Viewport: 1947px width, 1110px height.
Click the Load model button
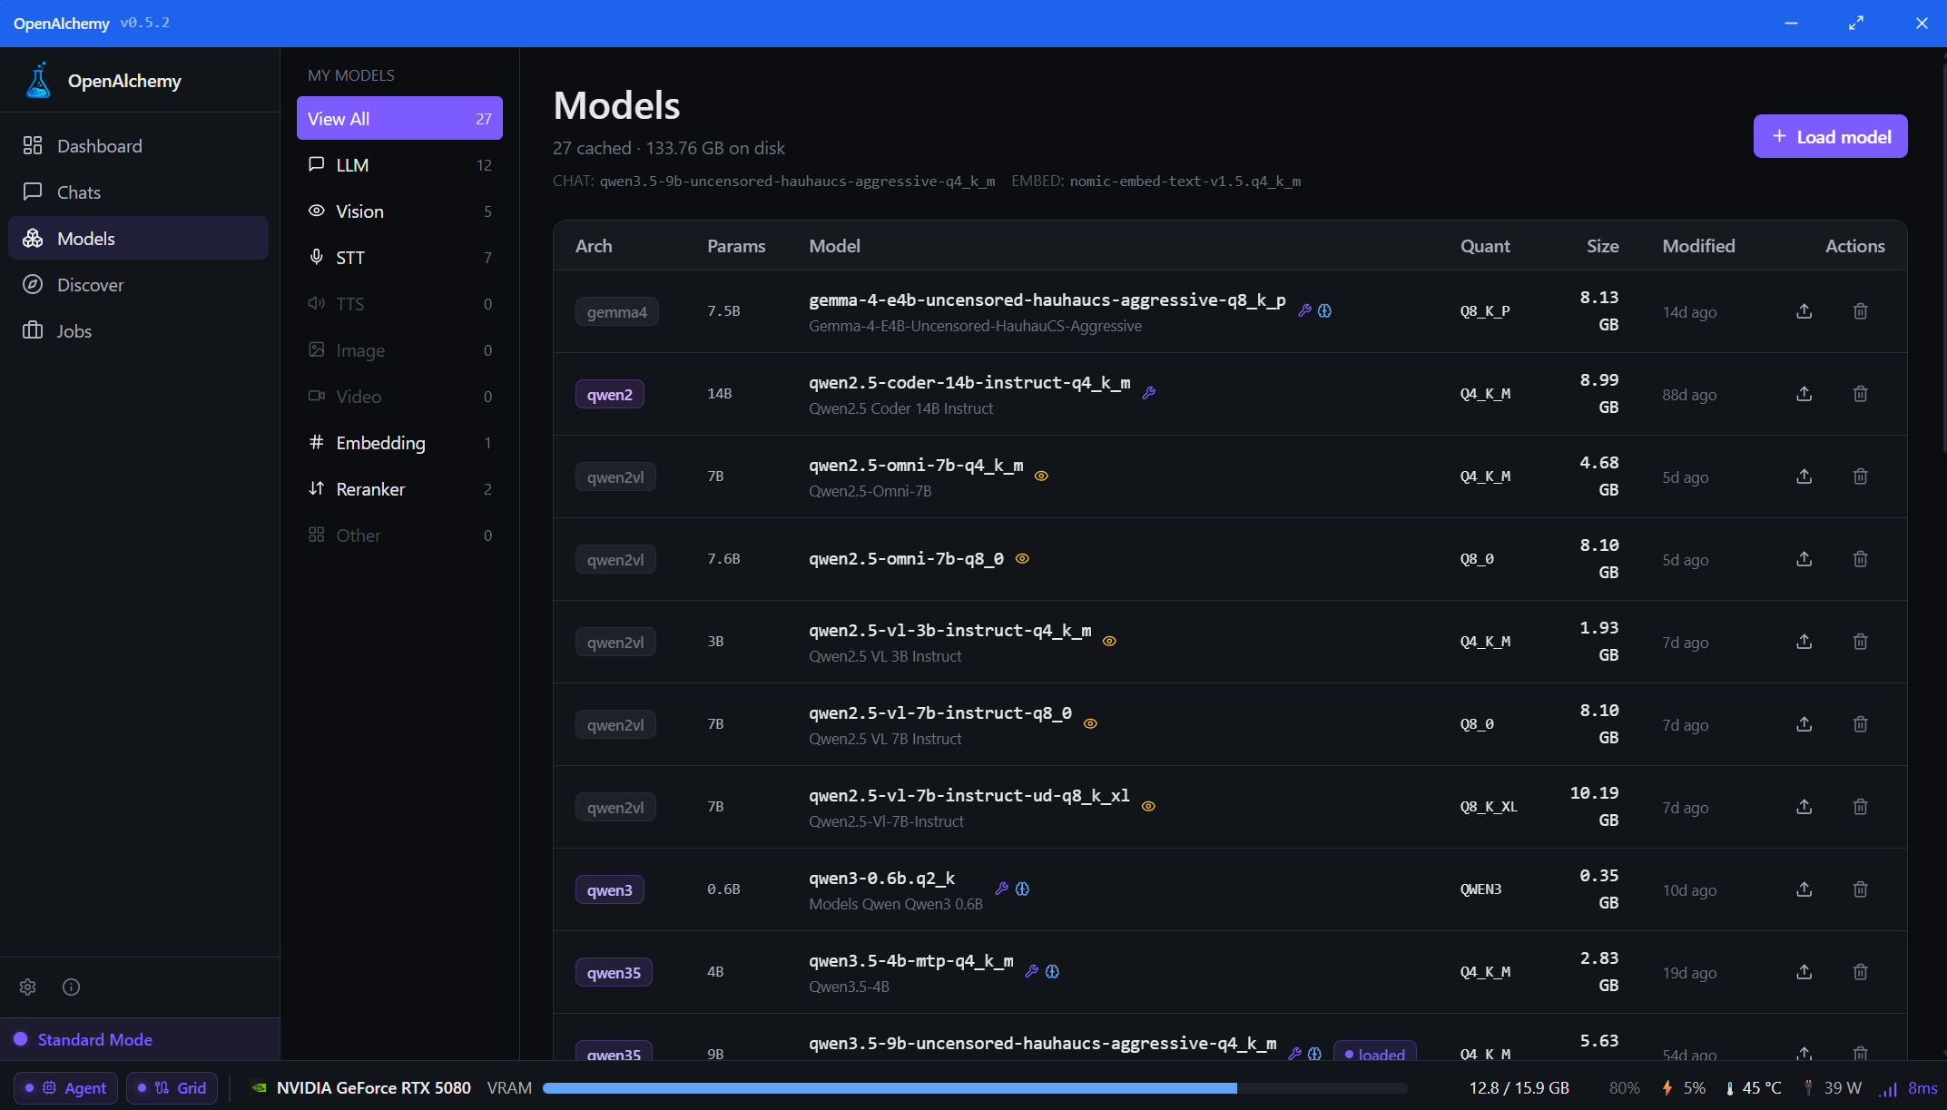click(x=1830, y=137)
